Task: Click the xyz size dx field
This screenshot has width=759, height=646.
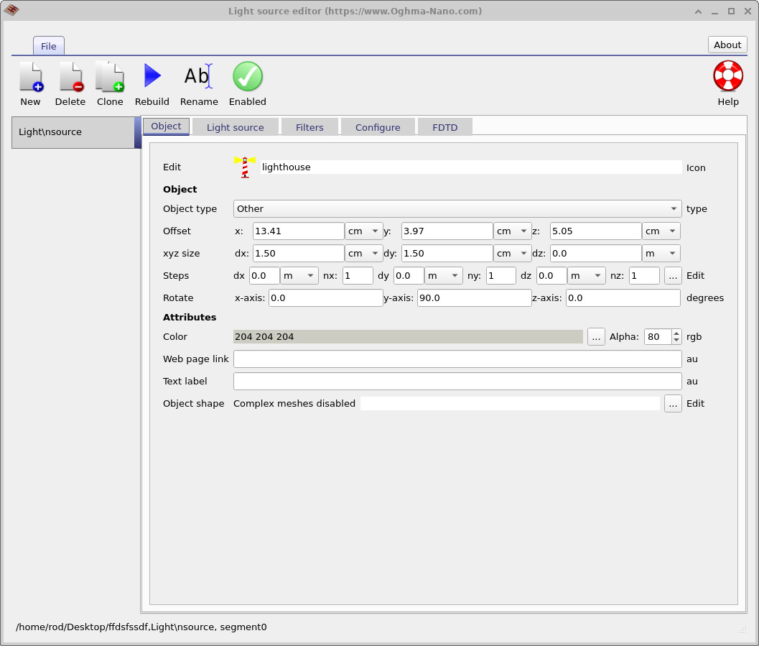Action: tap(298, 253)
